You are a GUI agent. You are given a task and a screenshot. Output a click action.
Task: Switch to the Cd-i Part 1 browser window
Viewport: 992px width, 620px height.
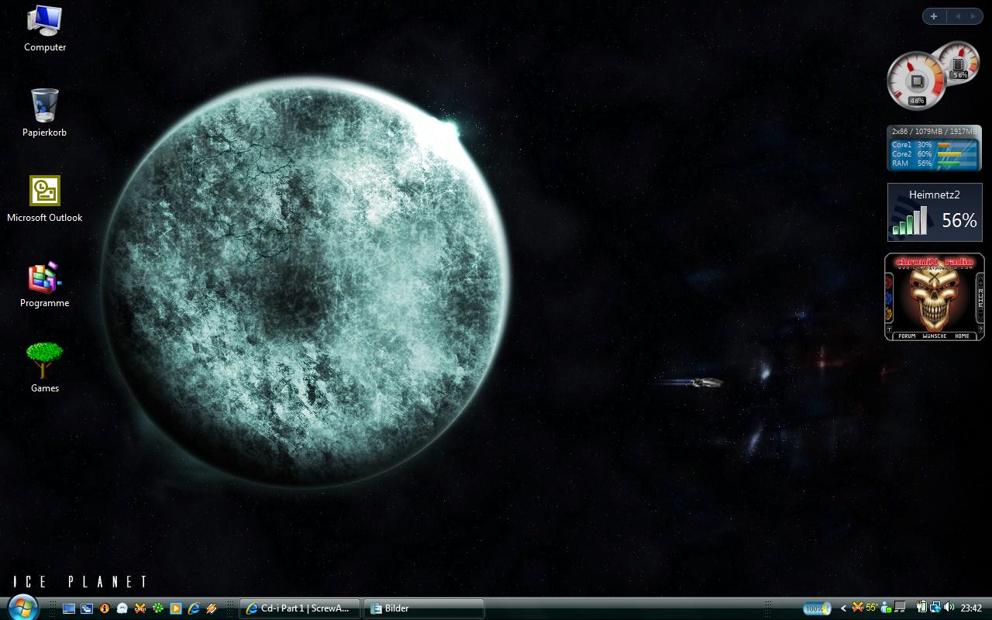[300, 608]
